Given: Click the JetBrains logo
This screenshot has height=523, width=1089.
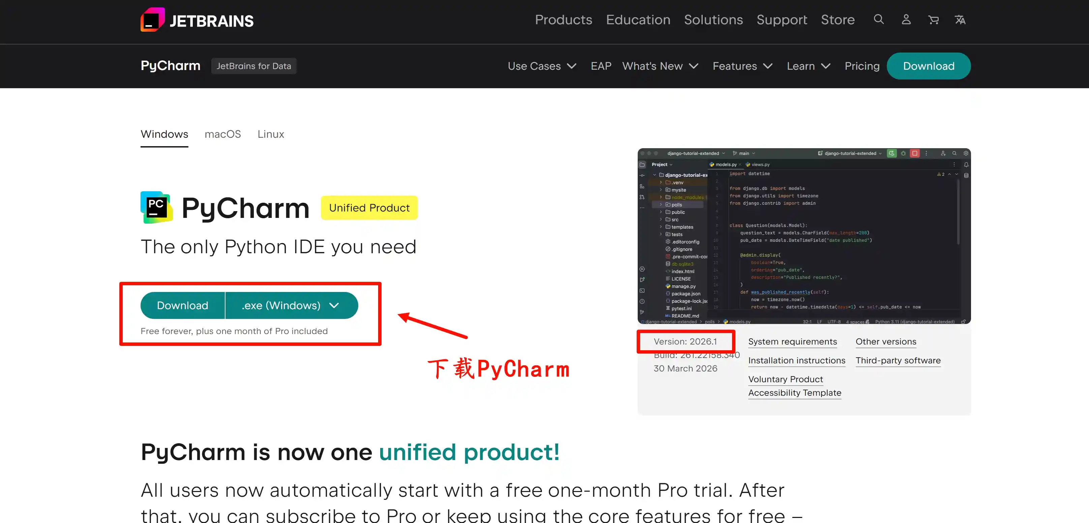Looking at the screenshot, I should pos(196,20).
